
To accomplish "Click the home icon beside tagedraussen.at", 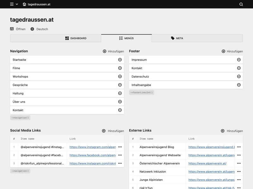I will [x=24, y=4].
